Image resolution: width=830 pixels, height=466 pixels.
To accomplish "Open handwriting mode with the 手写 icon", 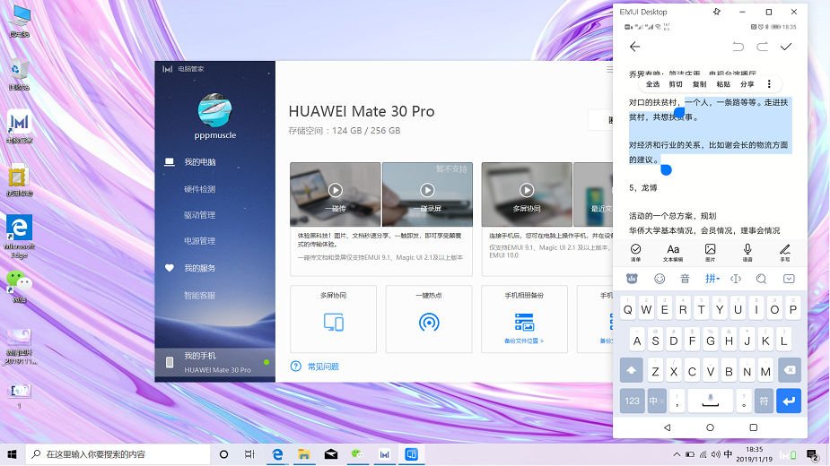I will pyautogui.click(x=785, y=253).
